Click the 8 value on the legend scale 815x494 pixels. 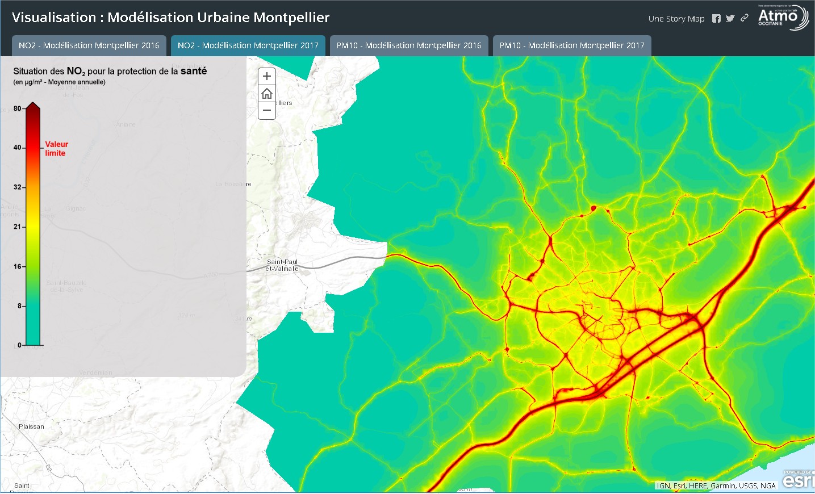pyautogui.click(x=19, y=305)
